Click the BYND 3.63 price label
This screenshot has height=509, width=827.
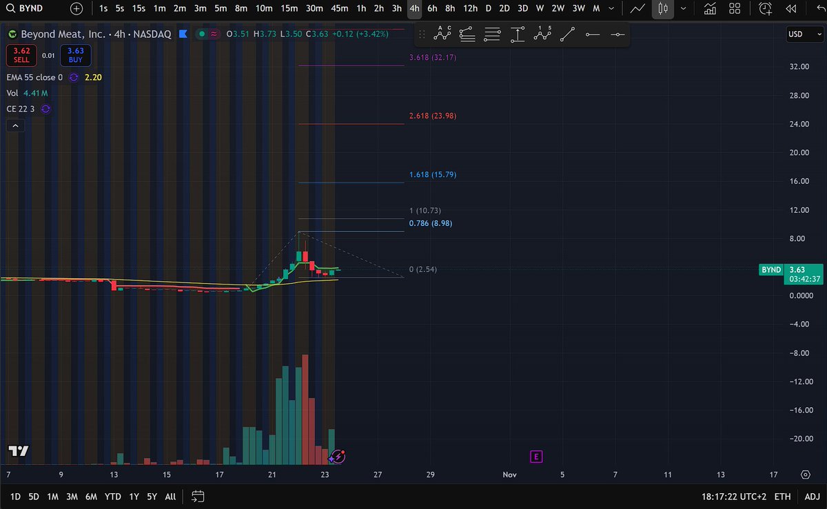791,273
